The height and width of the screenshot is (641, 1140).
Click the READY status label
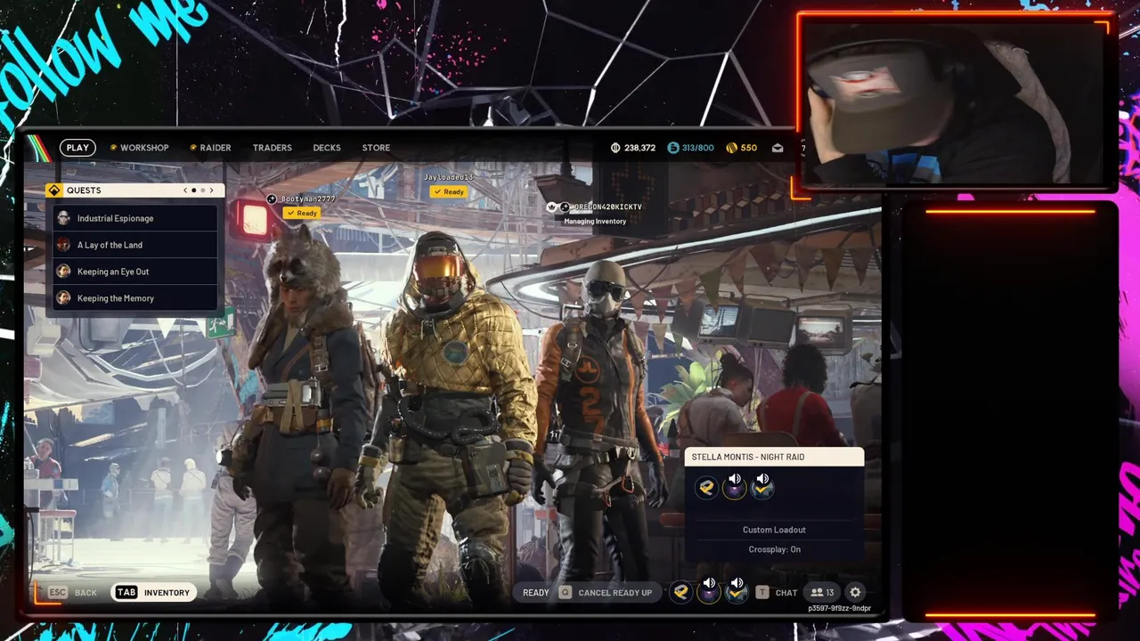click(536, 593)
